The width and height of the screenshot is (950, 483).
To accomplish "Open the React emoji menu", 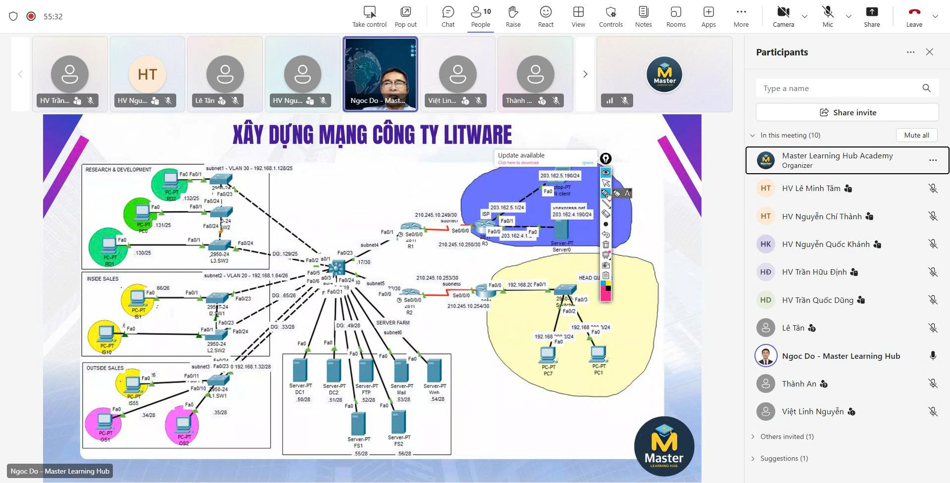I will pyautogui.click(x=546, y=16).
